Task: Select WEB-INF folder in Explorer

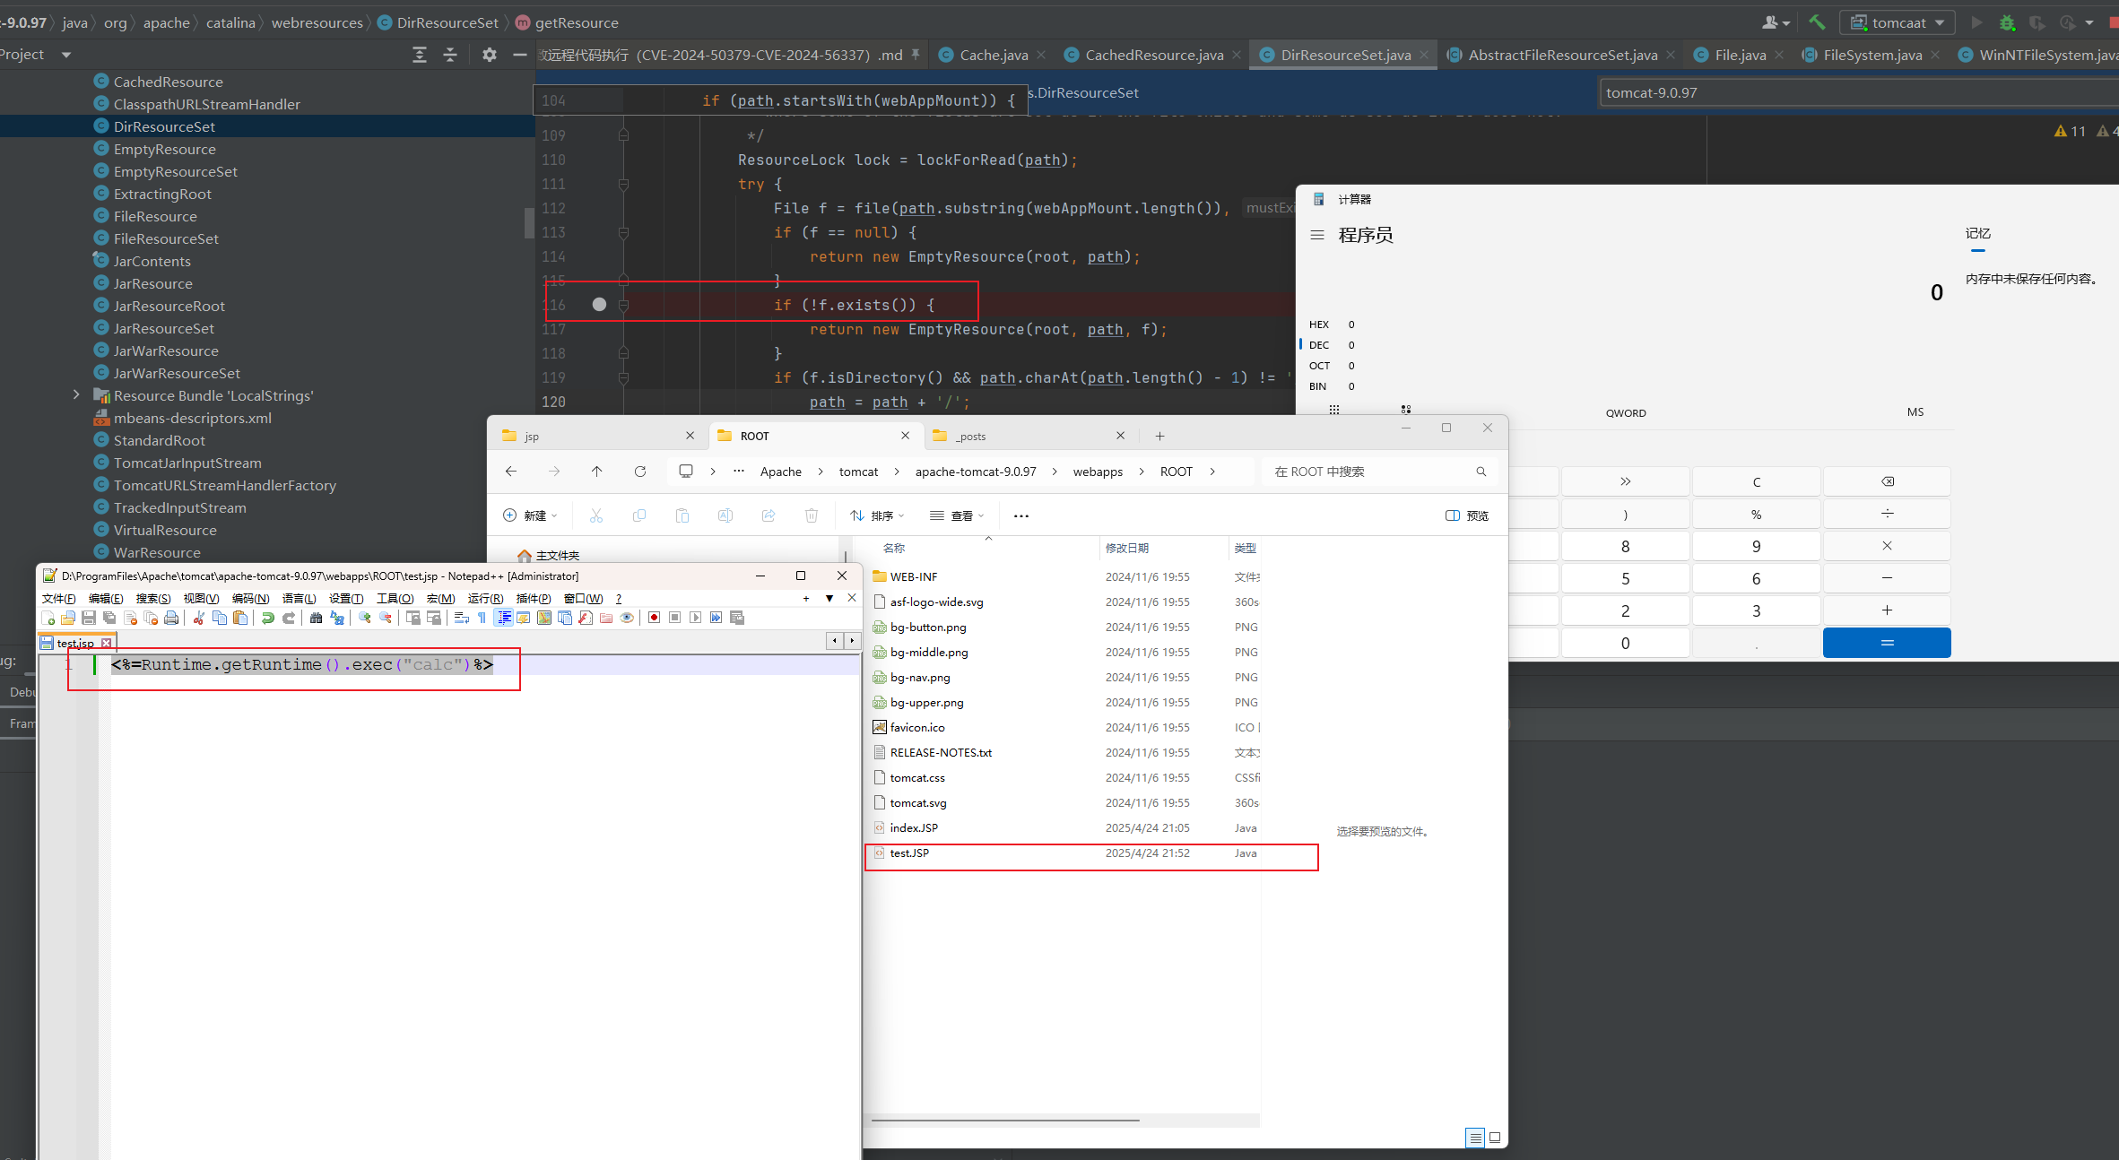Action: tap(1064, 577)
